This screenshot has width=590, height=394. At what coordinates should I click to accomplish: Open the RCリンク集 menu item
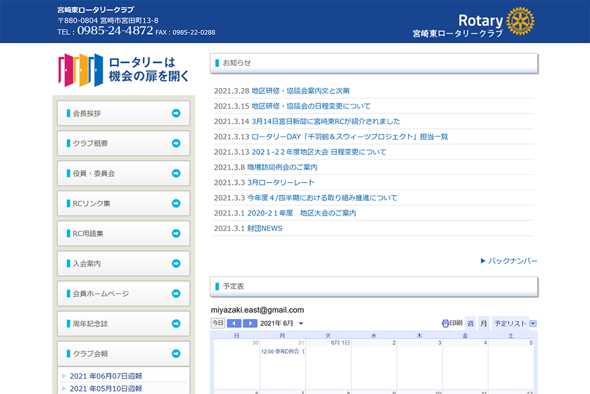tap(123, 203)
